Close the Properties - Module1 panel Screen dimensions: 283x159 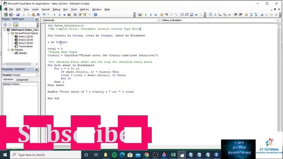click(x=37, y=70)
